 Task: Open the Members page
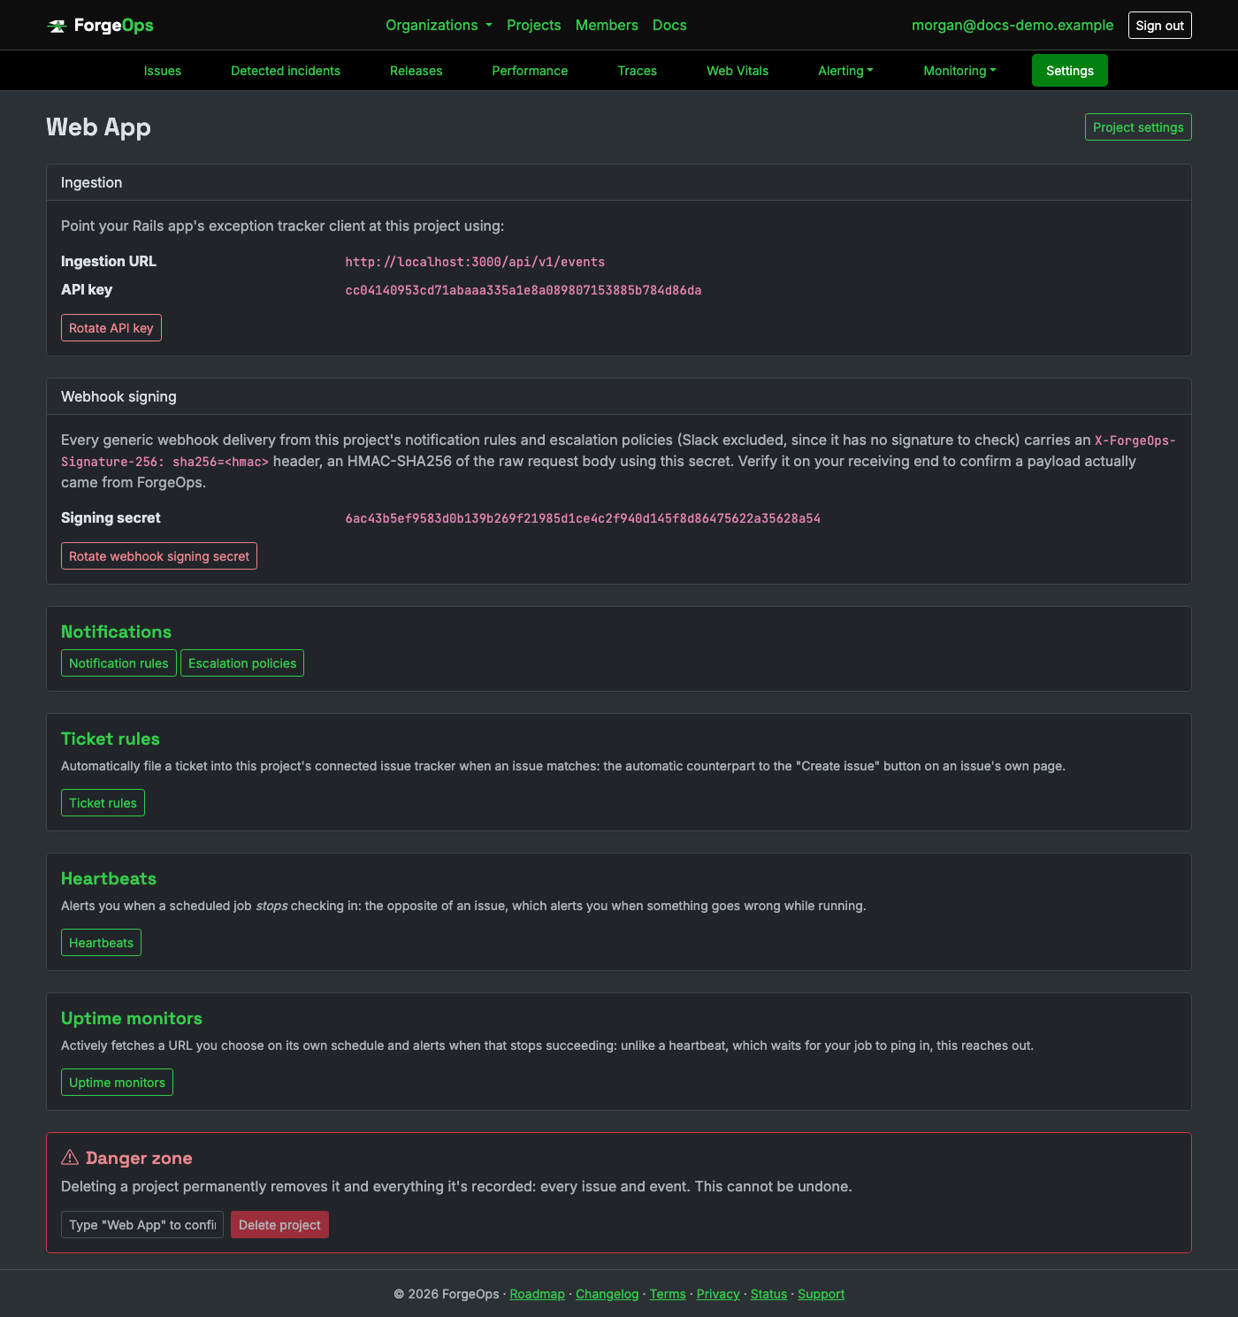(607, 25)
